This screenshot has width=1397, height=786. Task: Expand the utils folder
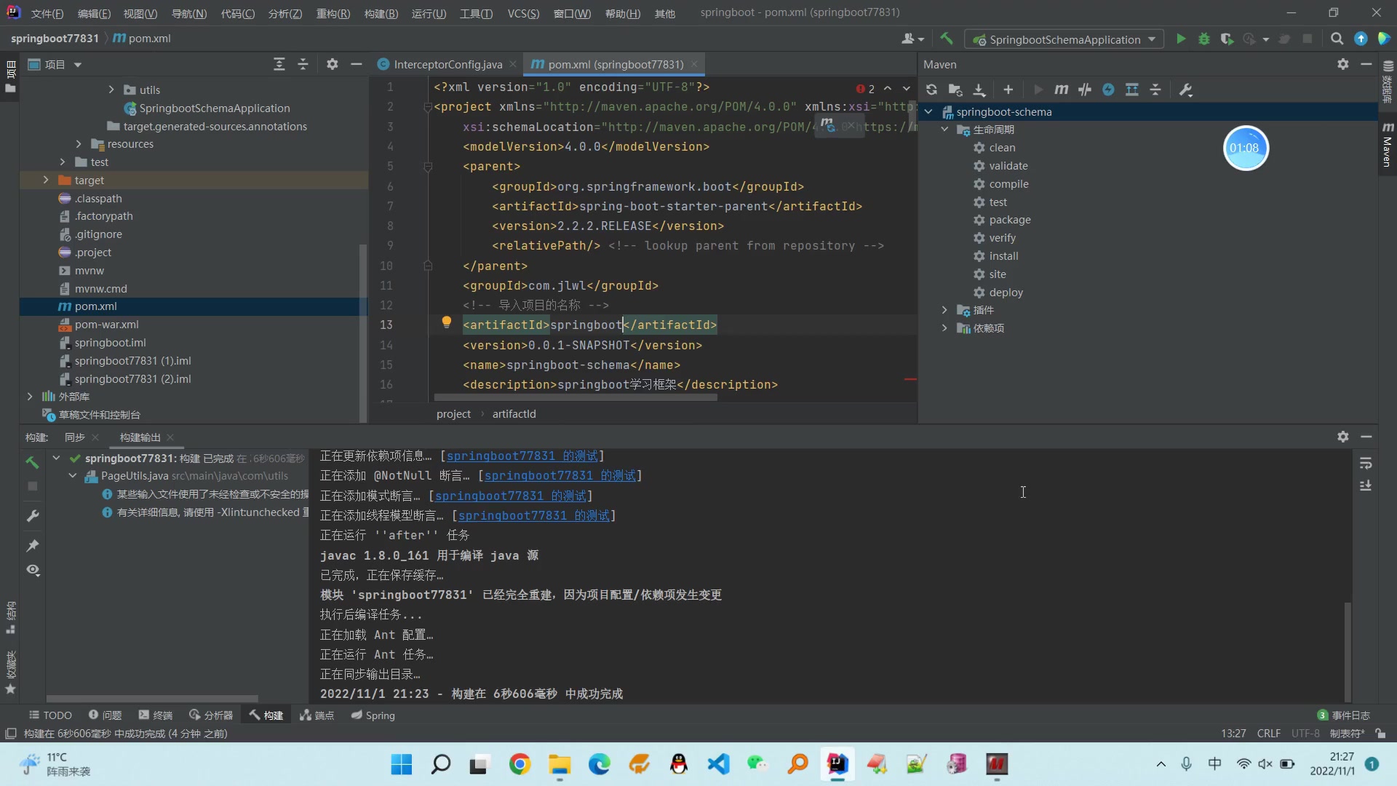click(111, 90)
